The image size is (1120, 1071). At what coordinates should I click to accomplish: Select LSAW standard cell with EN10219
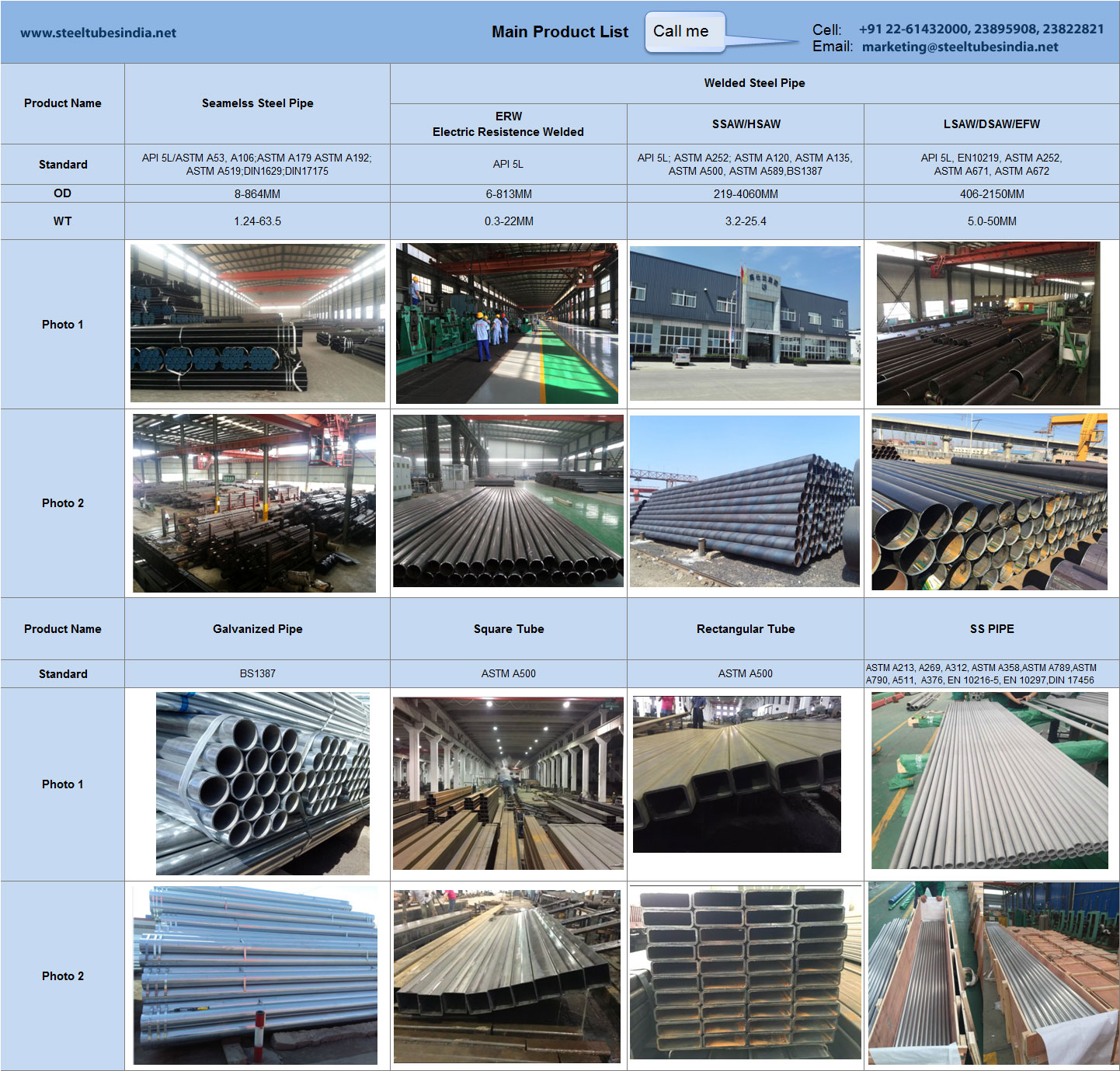[x=992, y=164]
